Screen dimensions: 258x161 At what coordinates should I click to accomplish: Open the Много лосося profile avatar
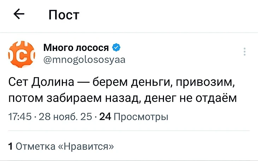click(22, 54)
